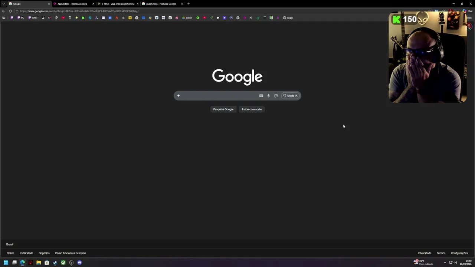Expand the tab search dropdown
Viewport: 475px width, 267px height.
pos(3,4)
